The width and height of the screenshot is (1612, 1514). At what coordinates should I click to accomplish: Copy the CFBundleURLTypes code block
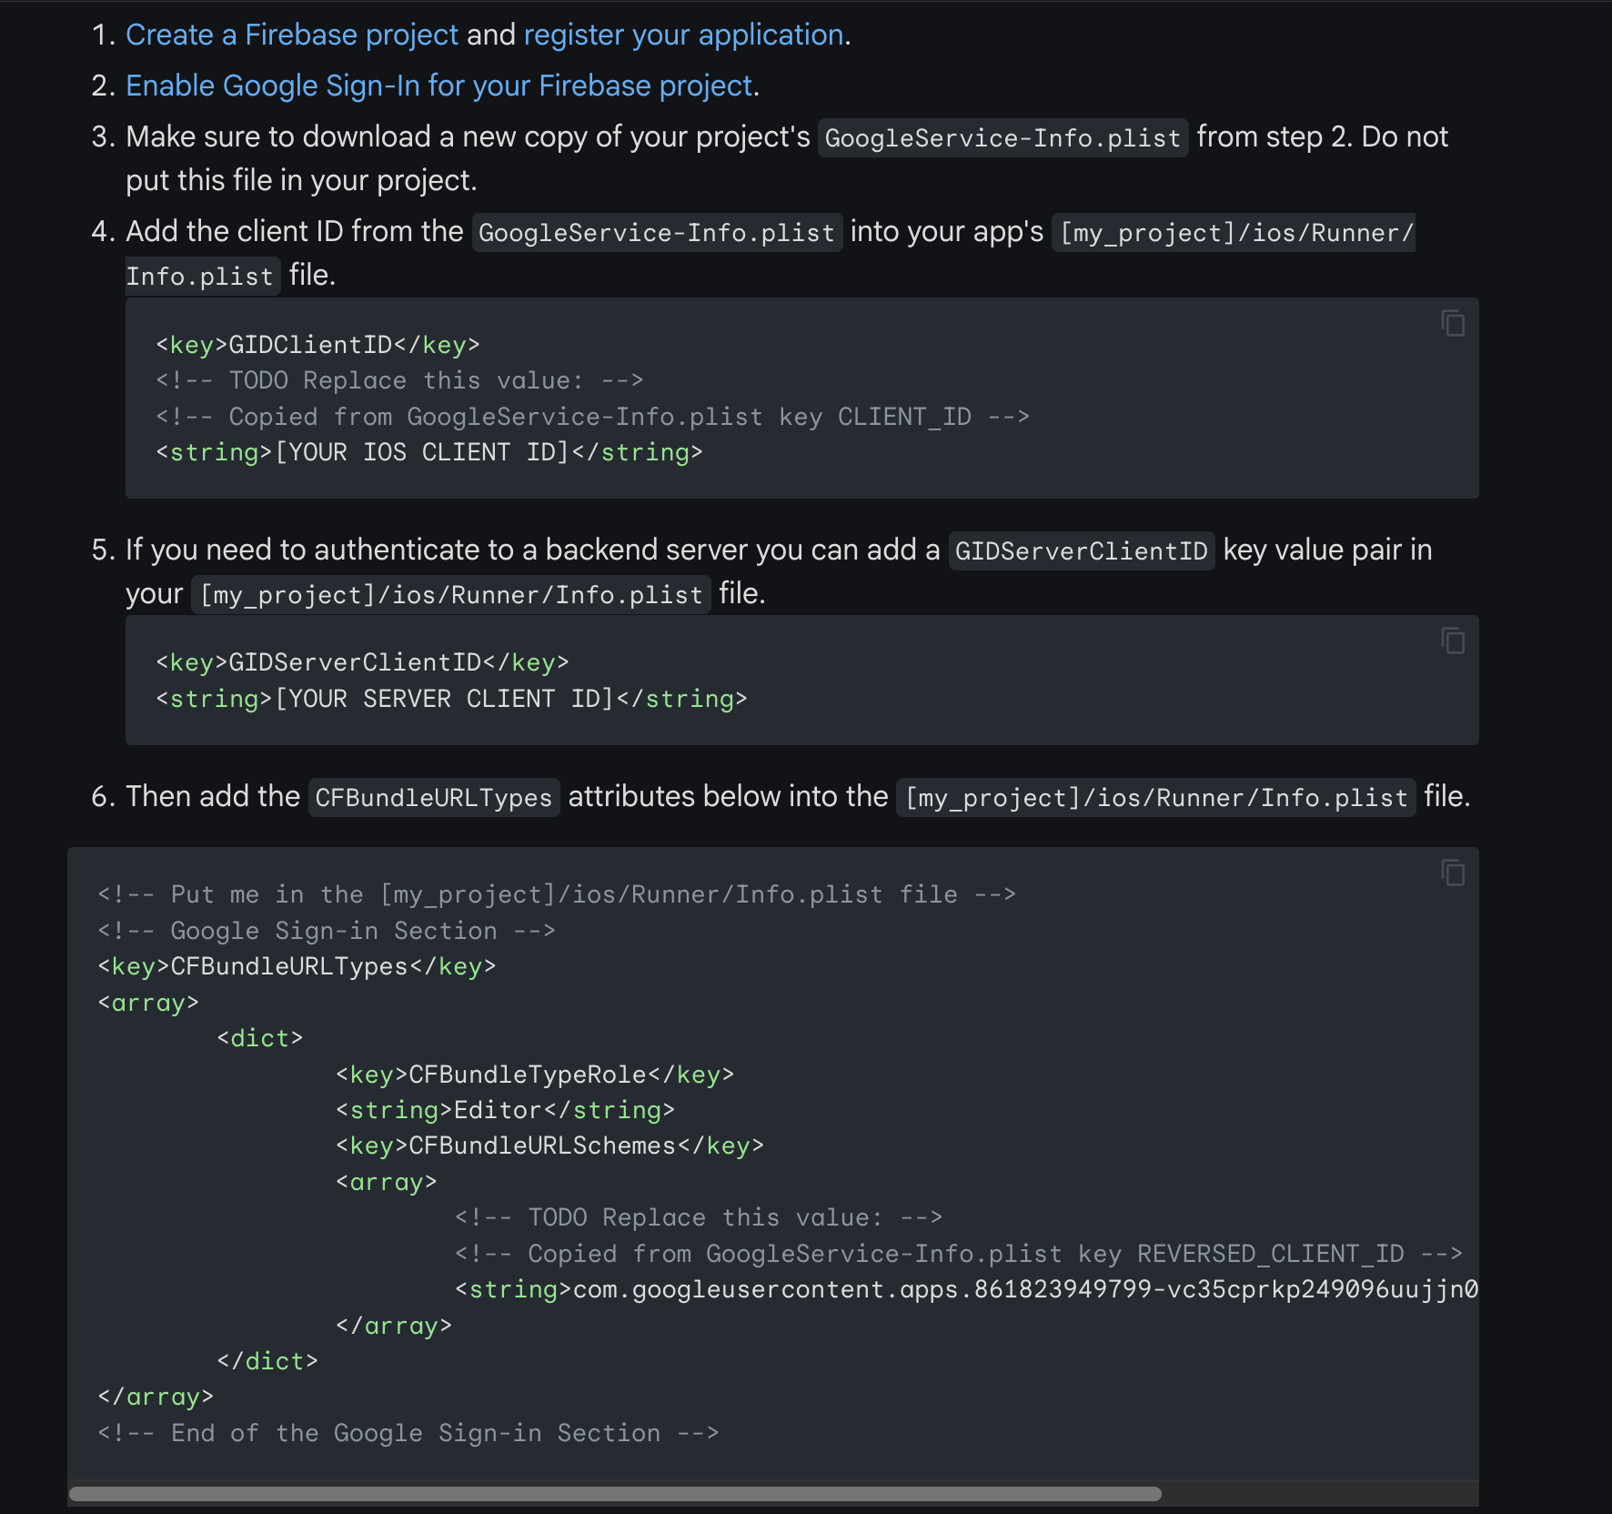1453,873
